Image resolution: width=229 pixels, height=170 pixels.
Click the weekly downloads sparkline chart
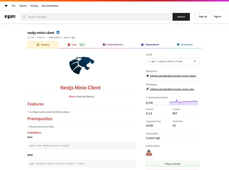tap(184, 102)
